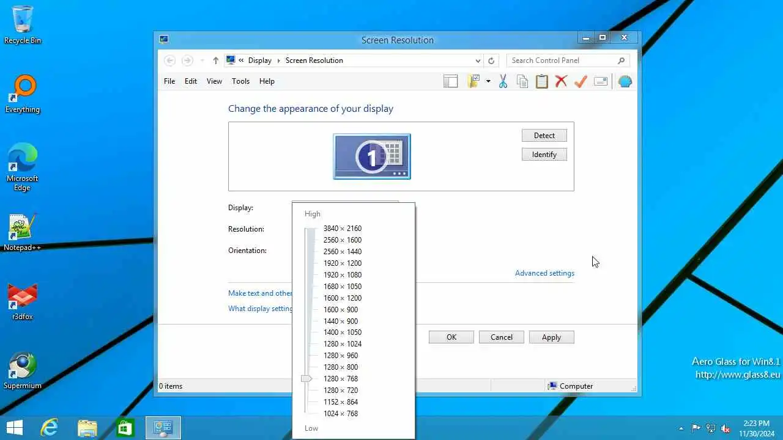
Task: Select 3840 × 2160 resolution
Action: [343, 229]
